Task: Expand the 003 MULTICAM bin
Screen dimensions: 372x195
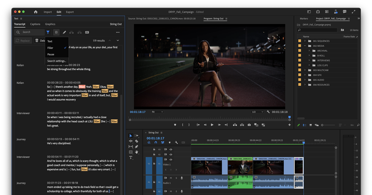Action: click(305, 70)
